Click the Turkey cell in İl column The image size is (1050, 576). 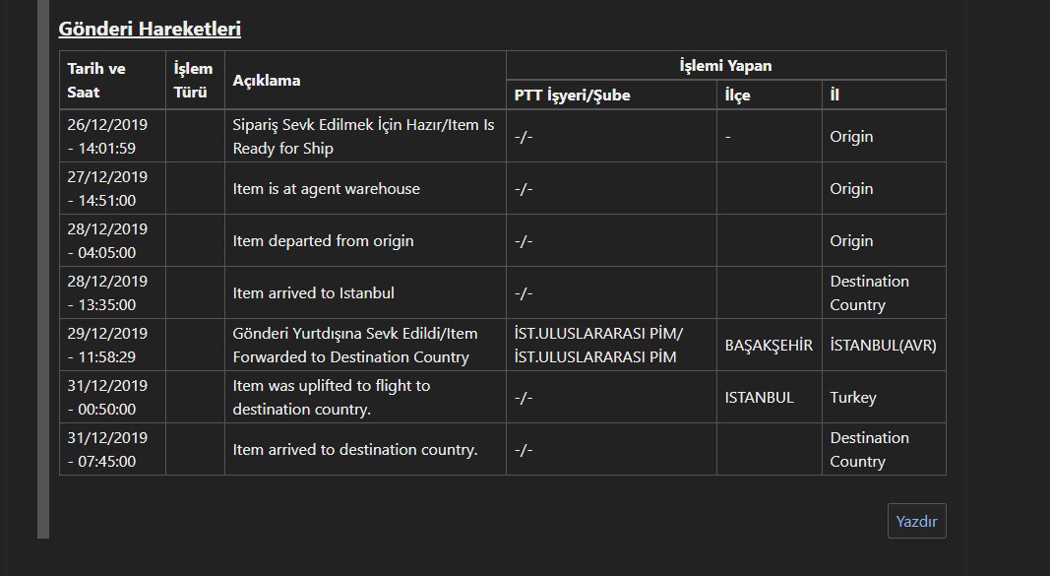coord(884,397)
